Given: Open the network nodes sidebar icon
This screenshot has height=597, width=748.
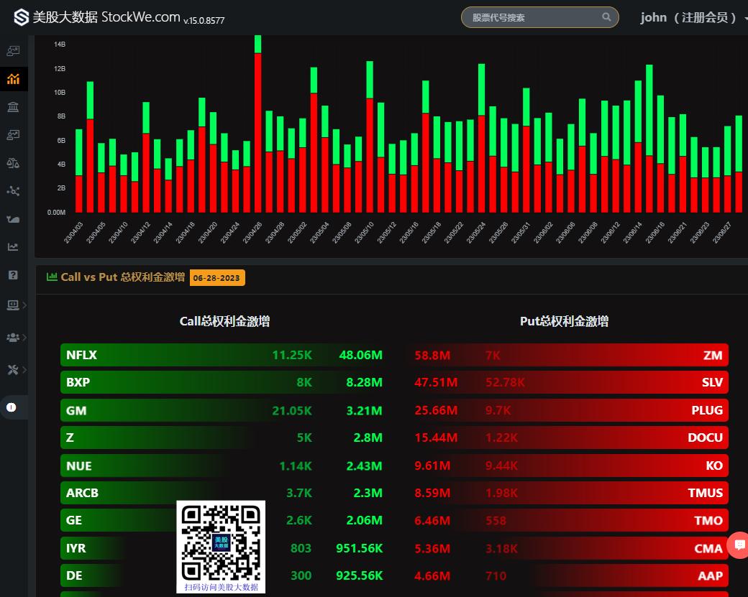Looking at the screenshot, I should coord(14,191).
